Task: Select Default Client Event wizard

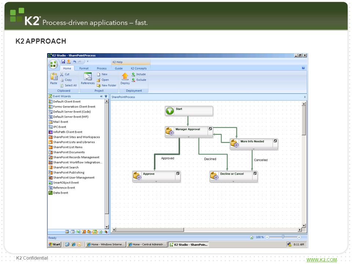Action: click(x=65, y=102)
